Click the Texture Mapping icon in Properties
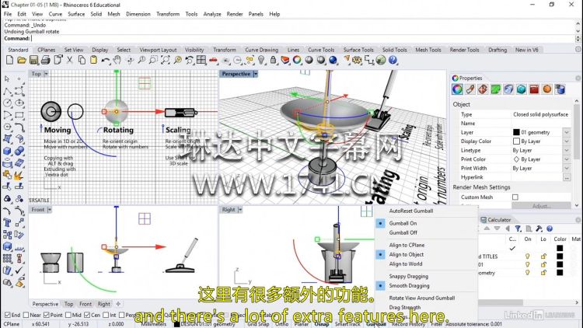This screenshot has height=328, width=583. click(483, 89)
